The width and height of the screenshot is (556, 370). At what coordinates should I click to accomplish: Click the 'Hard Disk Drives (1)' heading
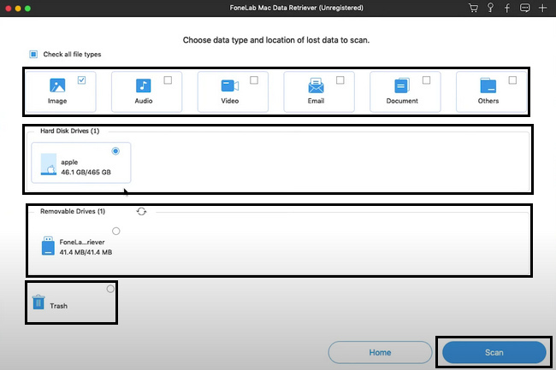click(70, 131)
